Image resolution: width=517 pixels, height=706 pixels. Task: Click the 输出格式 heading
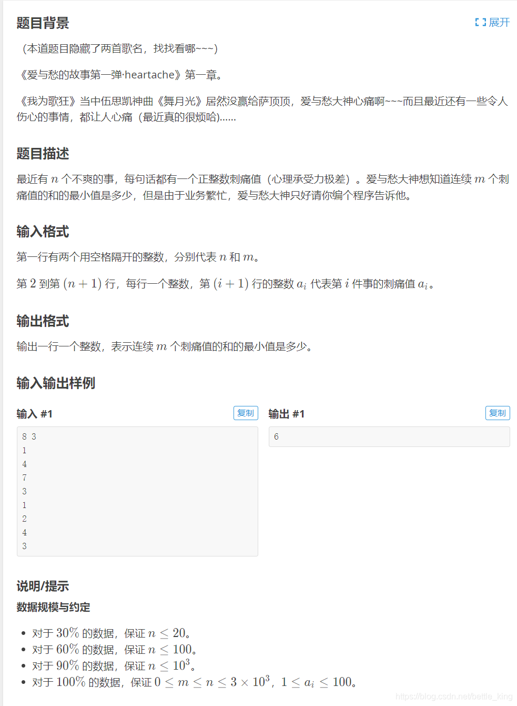tap(43, 321)
